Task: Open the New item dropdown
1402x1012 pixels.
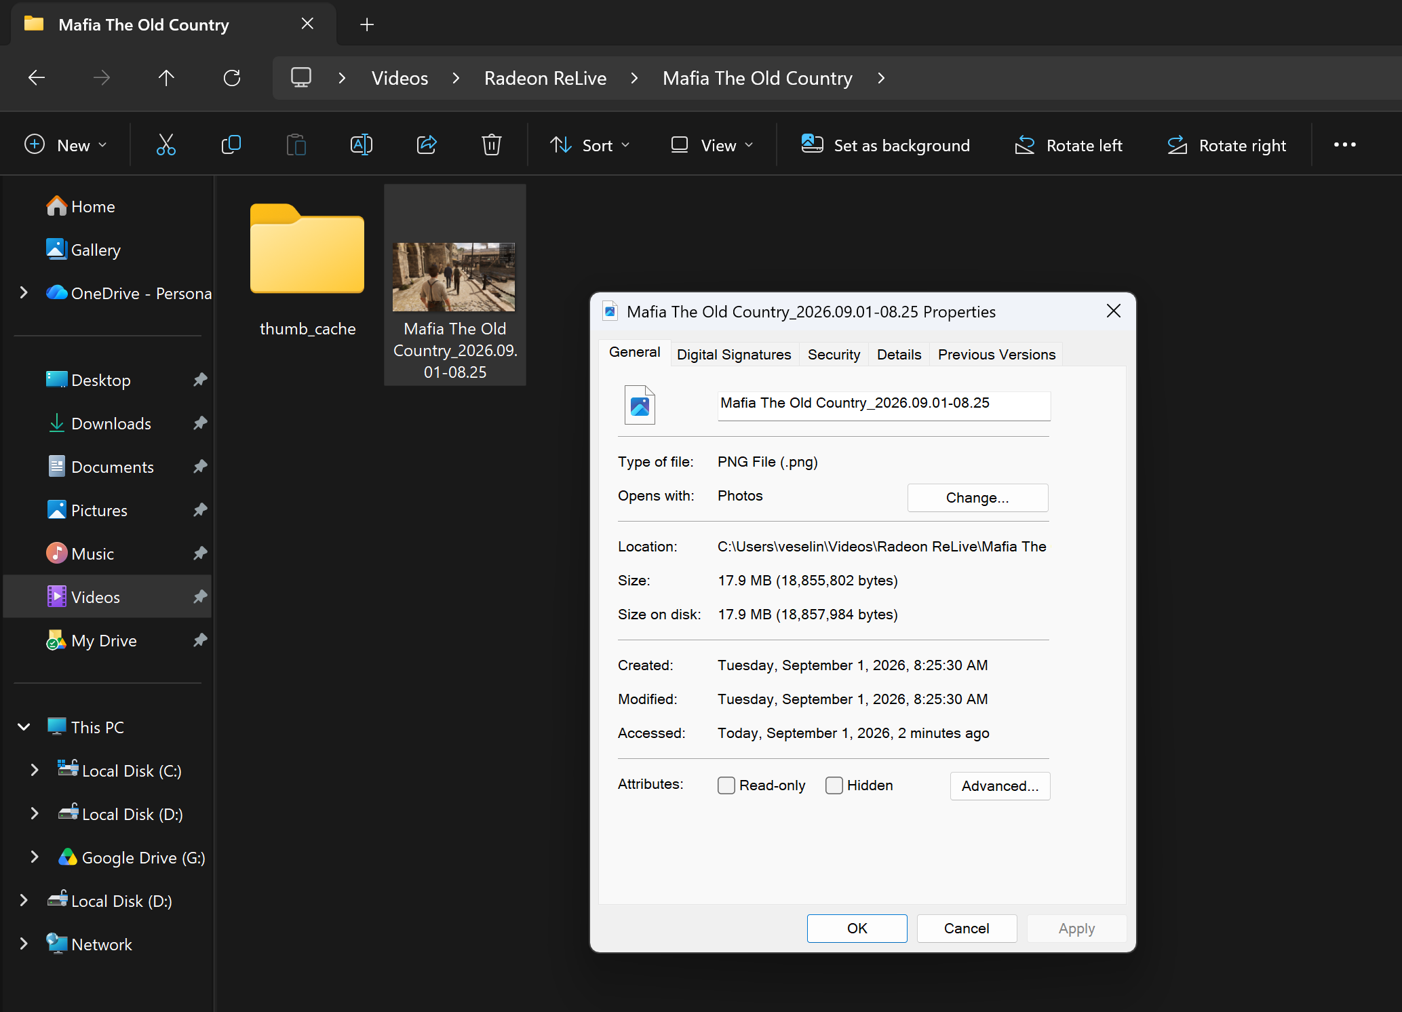Action: 66,145
